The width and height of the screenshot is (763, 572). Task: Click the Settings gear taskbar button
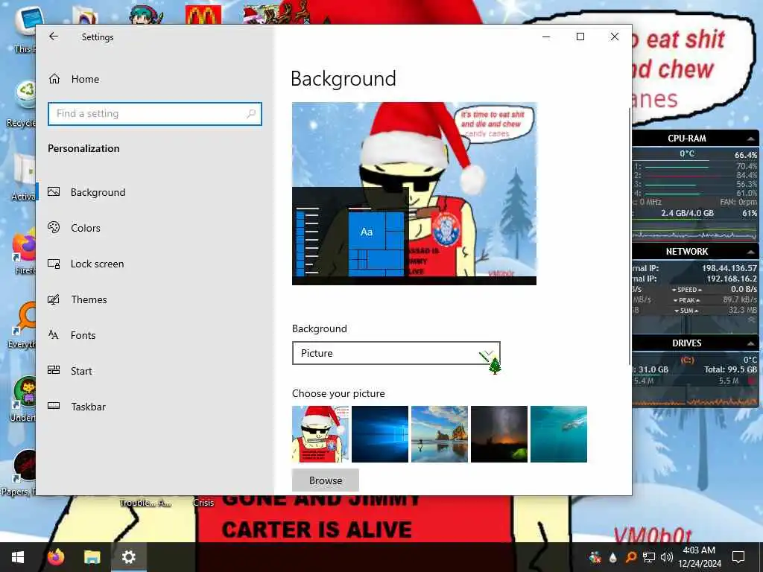pyautogui.click(x=128, y=557)
